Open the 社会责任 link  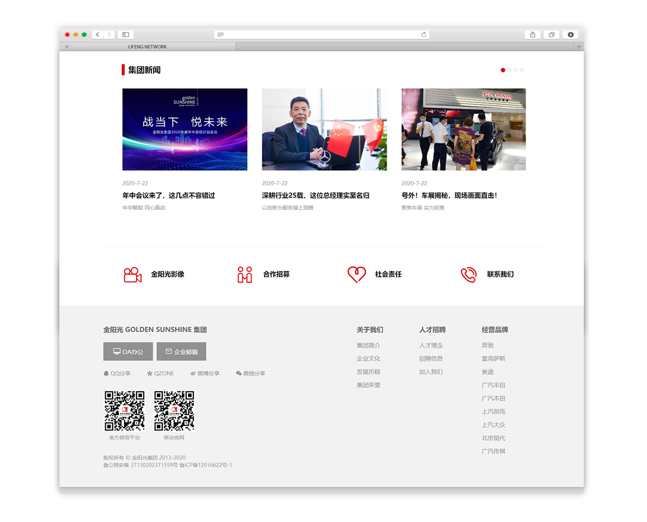(x=388, y=274)
